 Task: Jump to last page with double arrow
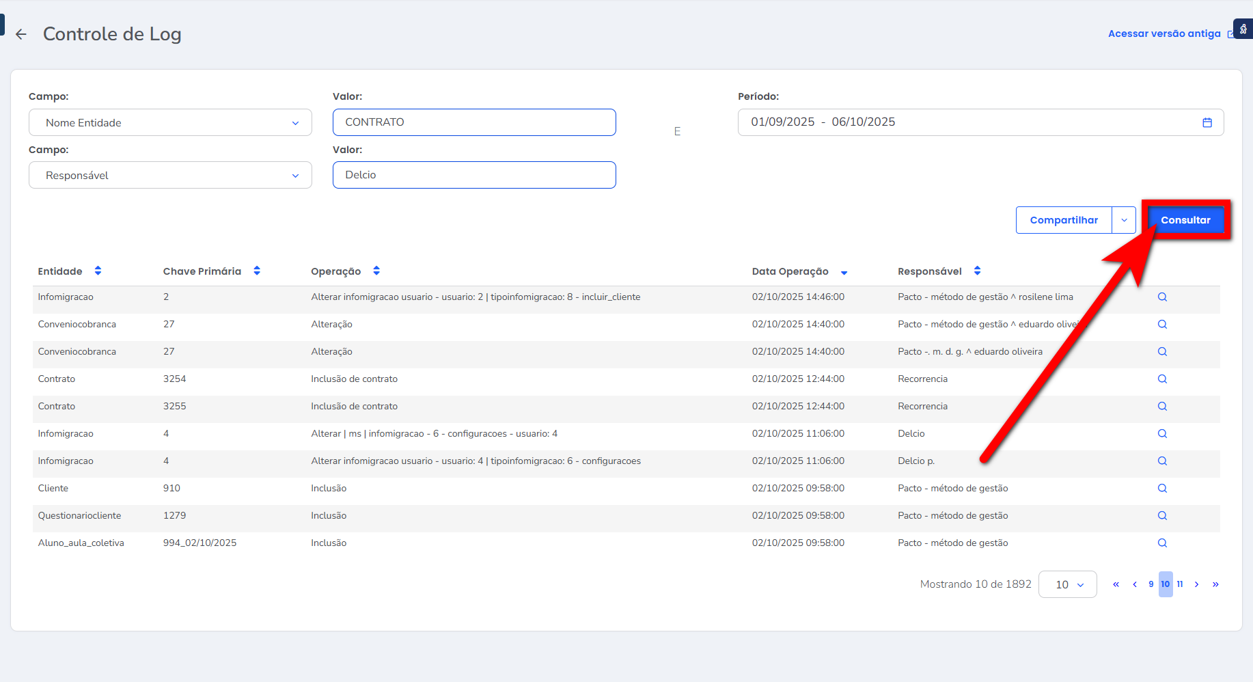click(x=1215, y=584)
